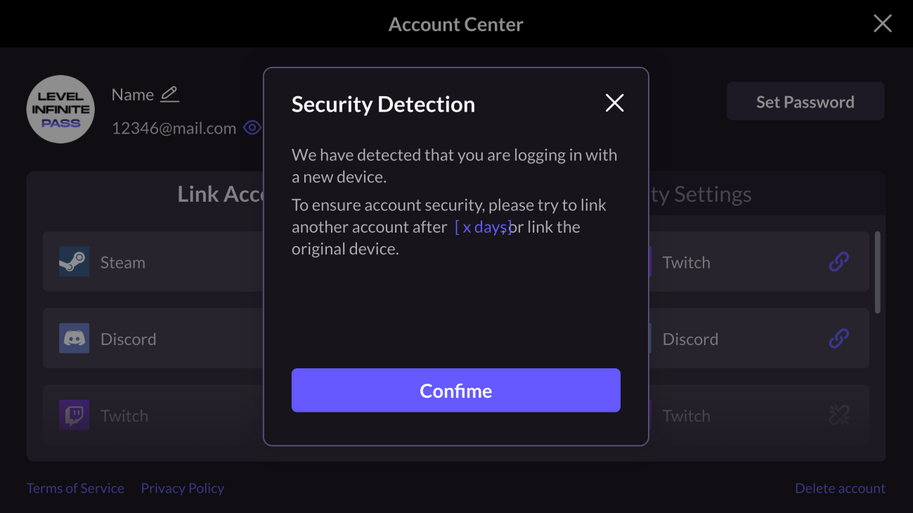Click the Discord logo icon on left
The height and width of the screenshot is (513, 913).
click(74, 339)
